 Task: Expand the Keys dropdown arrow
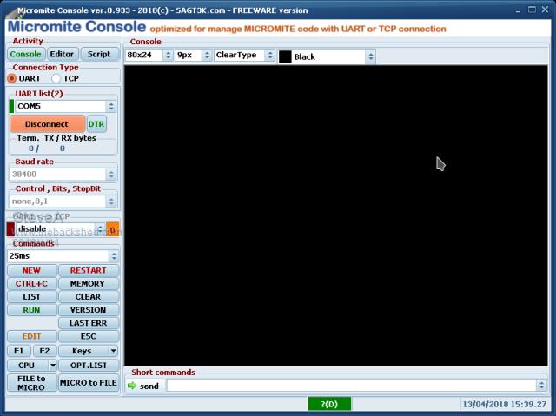[x=114, y=351]
